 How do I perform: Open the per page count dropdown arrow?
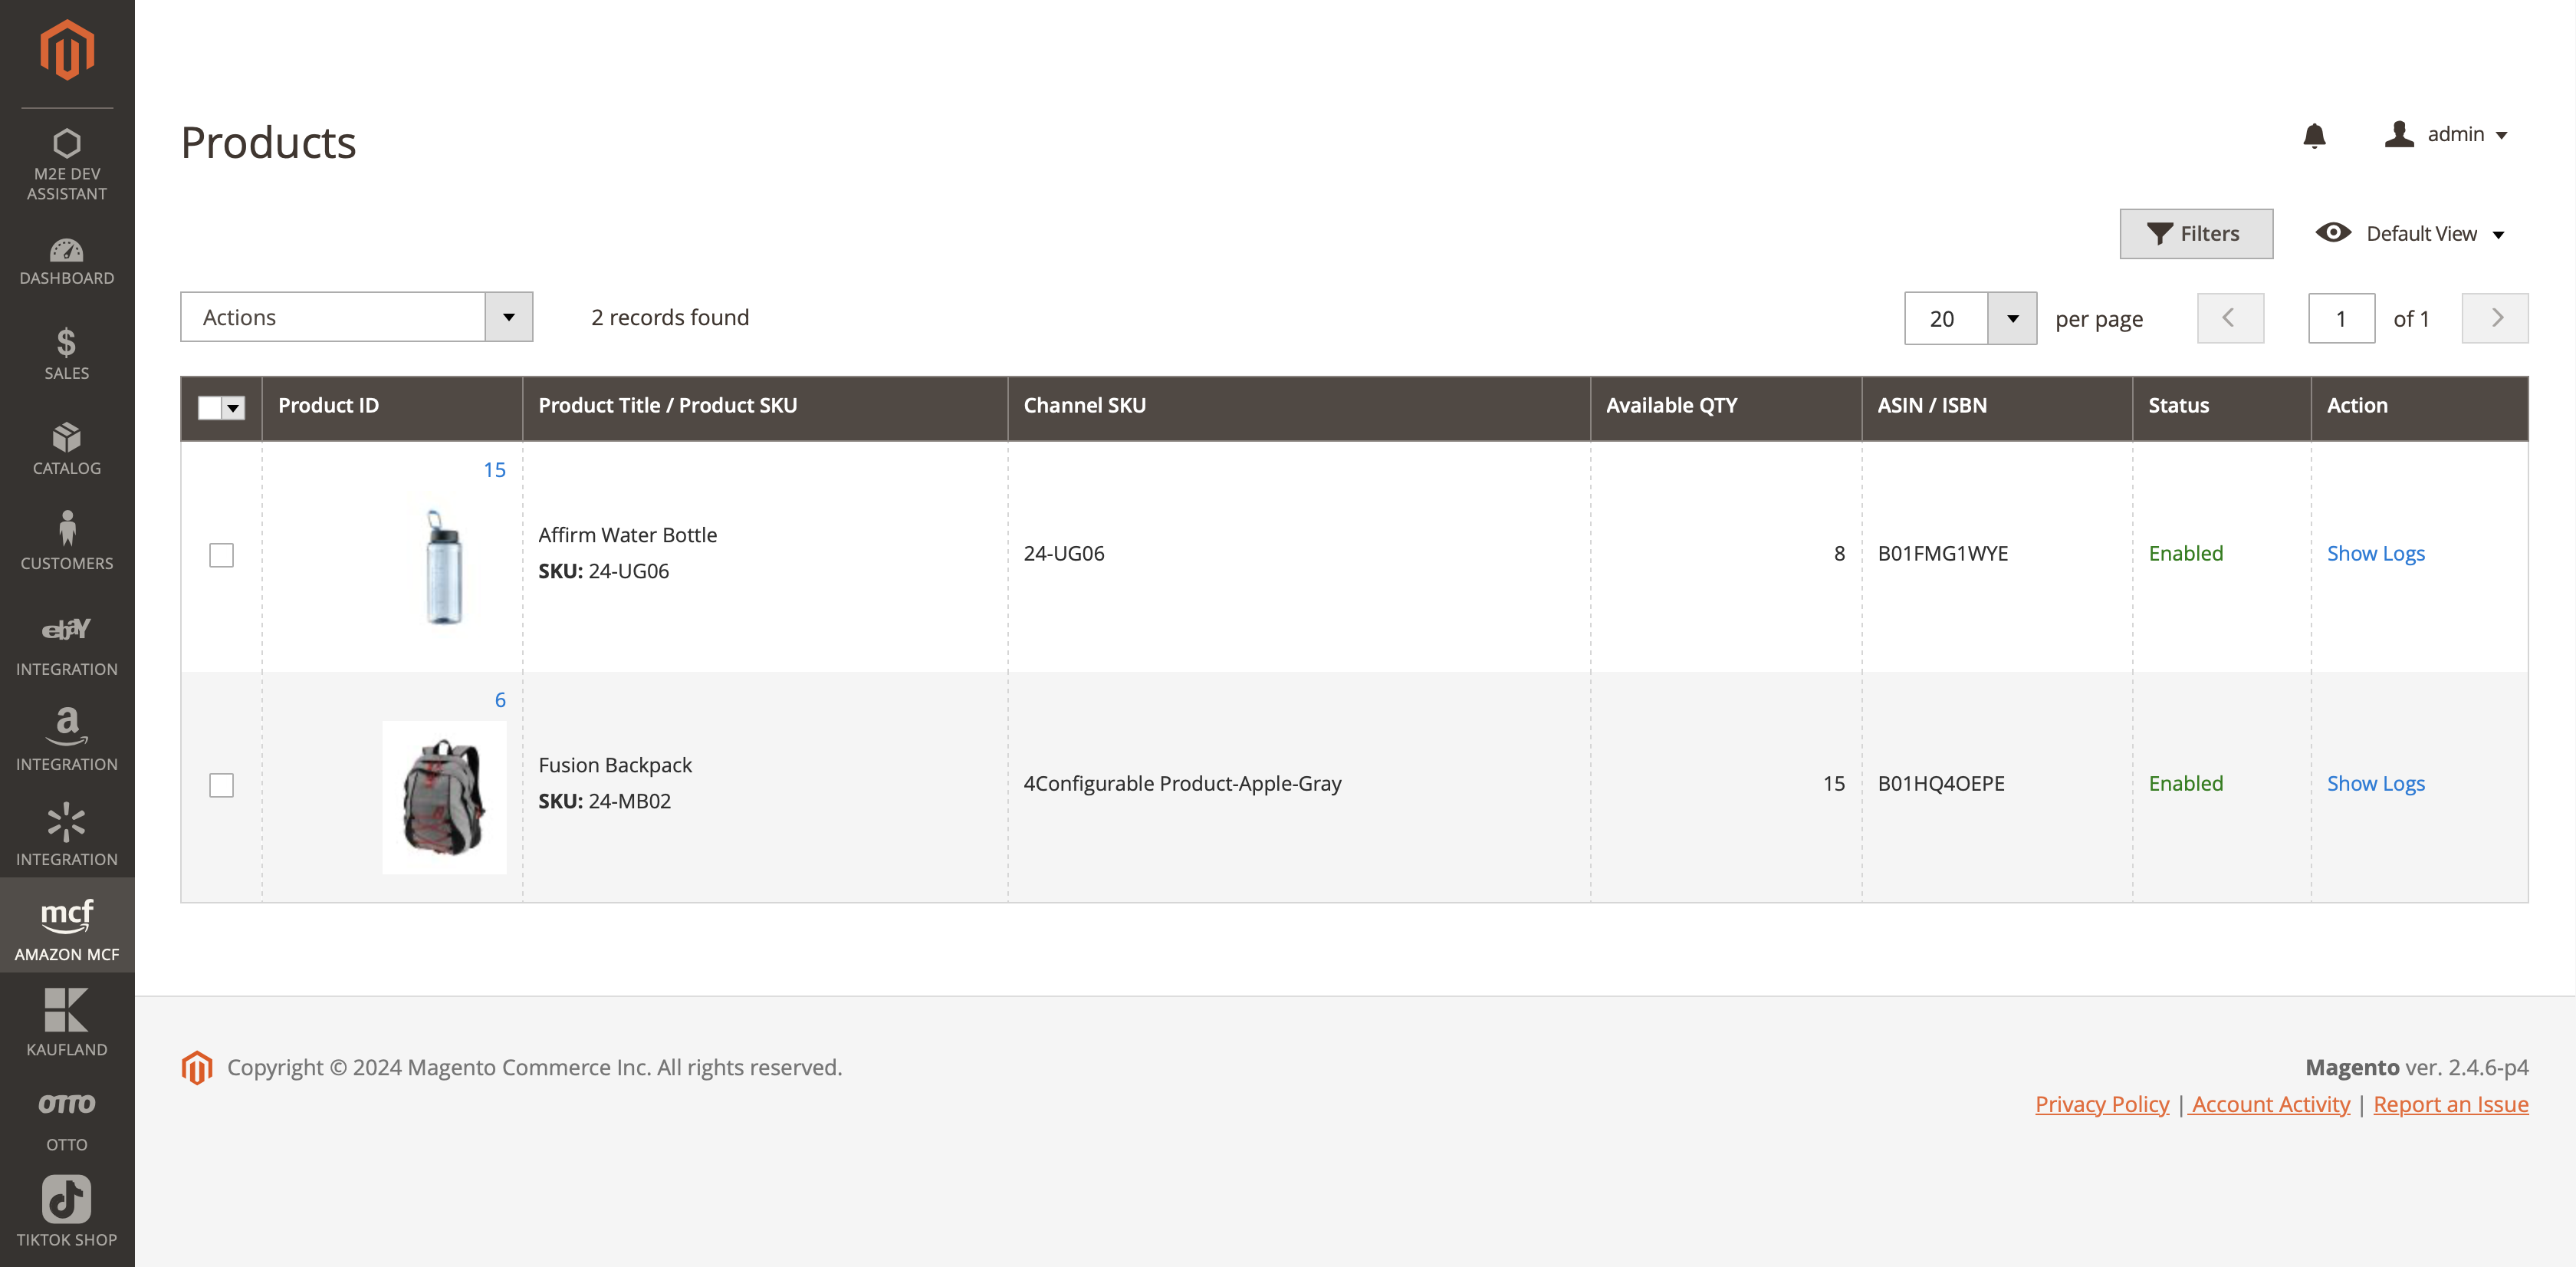2012,319
